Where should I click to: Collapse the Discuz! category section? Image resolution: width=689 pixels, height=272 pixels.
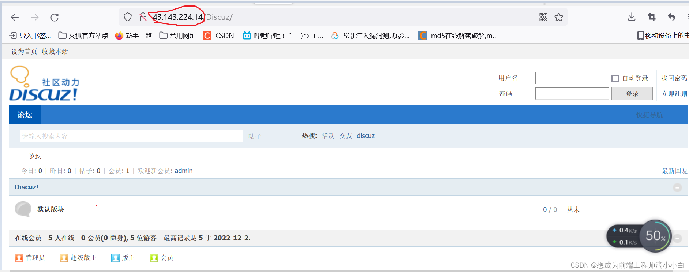677,187
